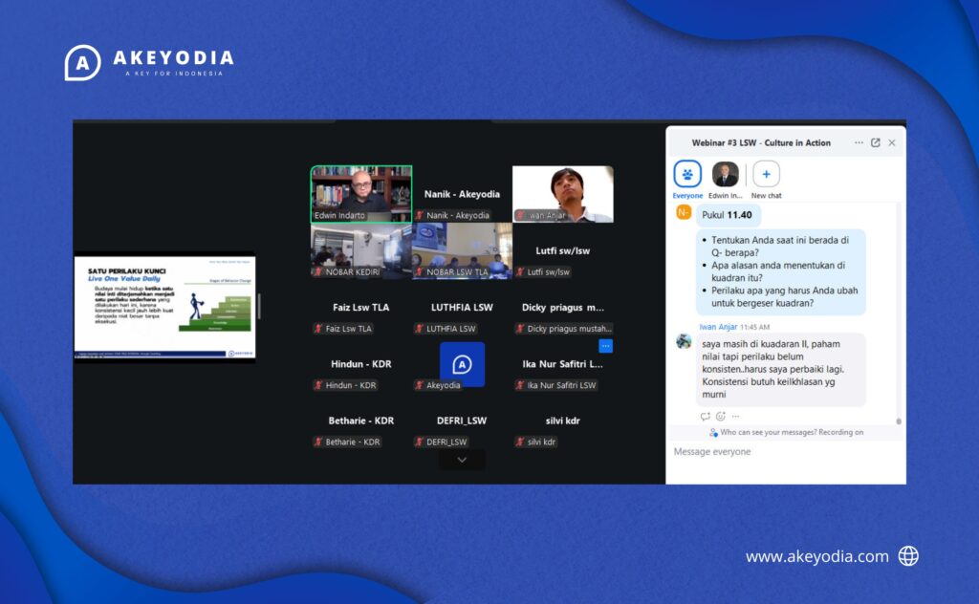The image size is (979, 604).
Task: Click muted mic icon of Lutfi sw/lsw
Action: coord(520,272)
